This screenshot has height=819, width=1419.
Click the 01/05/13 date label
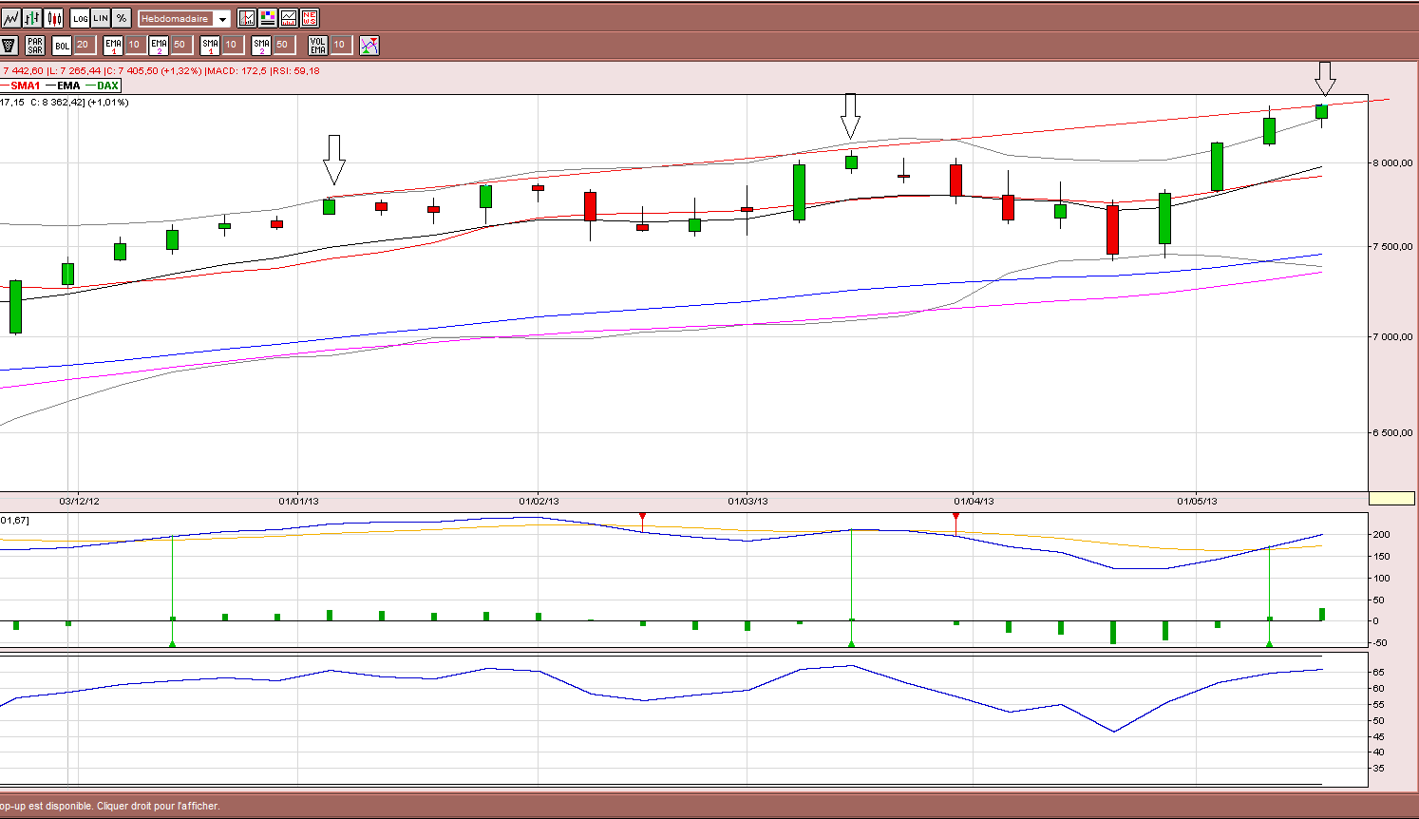(x=1197, y=501)
